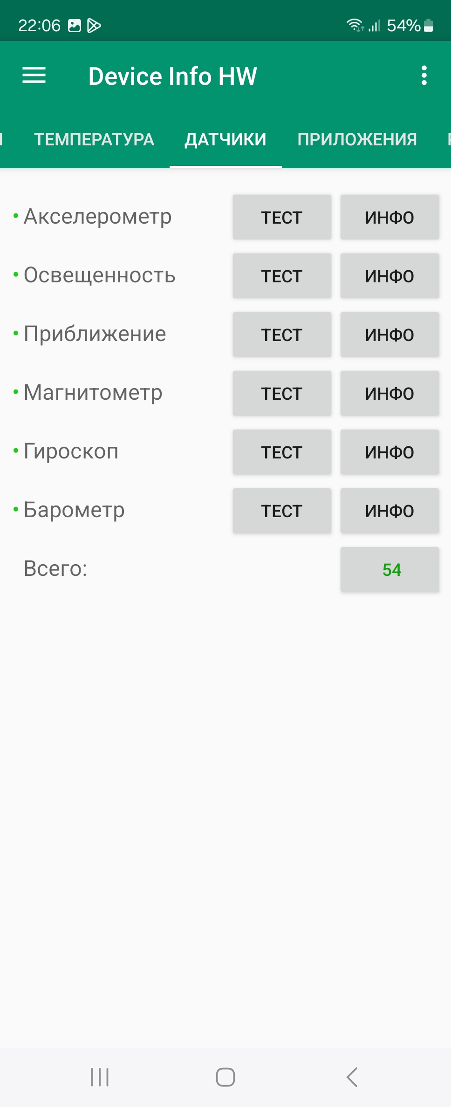Screen dimensions: 451x1107
Task: View Гироскоп sensor info
Action: [x=389, y=452]
